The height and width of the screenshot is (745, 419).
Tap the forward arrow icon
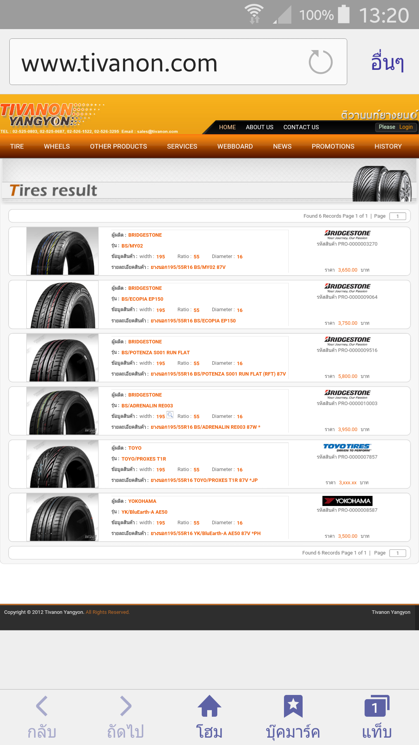point(126,706)
